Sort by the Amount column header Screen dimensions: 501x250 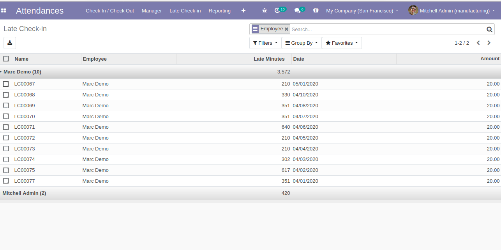pyautogui.click(x=448, y=59)
